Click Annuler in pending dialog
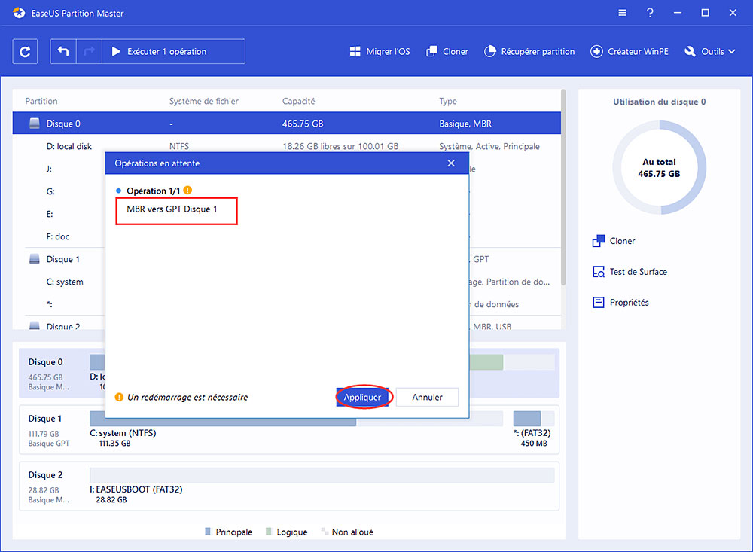753x552 pixels. pos(427,398)
